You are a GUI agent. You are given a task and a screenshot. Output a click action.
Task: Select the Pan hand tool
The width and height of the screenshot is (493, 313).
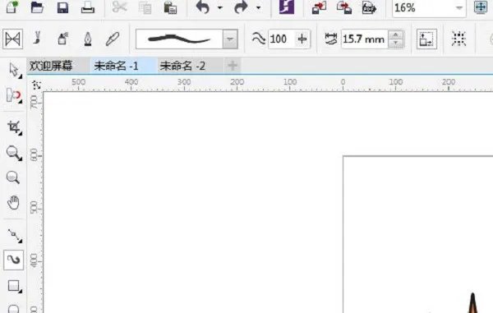(x=13, y=203)
